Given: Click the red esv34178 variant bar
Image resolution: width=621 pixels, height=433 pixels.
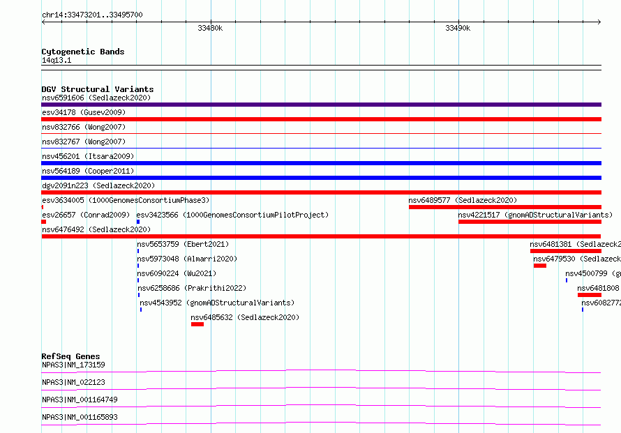Looking at the screenshot, I should coord(321,119).
